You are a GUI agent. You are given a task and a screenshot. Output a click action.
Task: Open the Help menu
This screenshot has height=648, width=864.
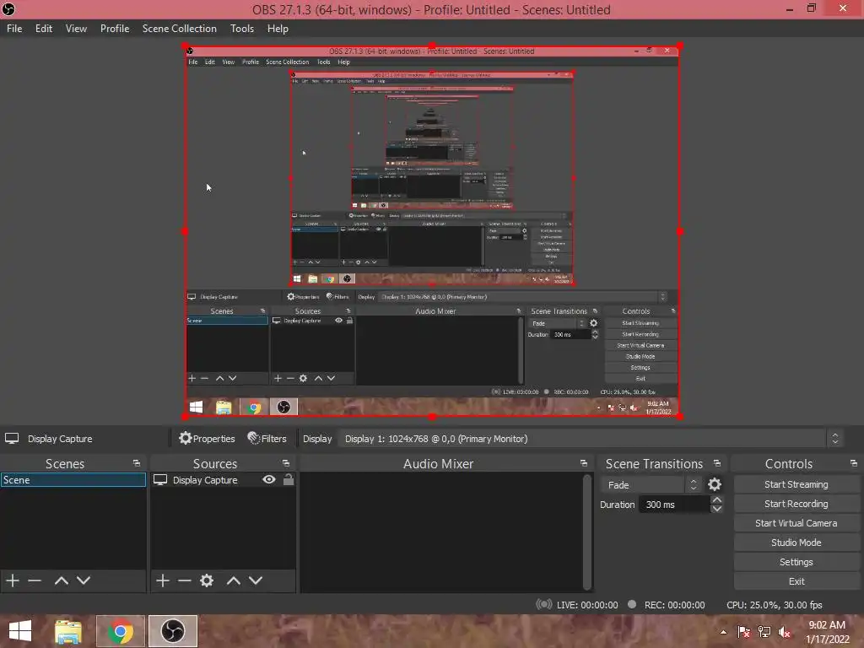pyautogui.click(x=278, y=29)
